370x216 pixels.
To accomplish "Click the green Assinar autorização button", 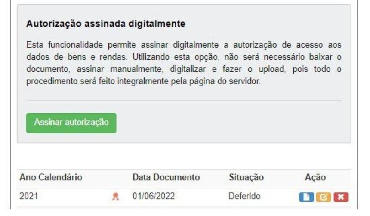I will pos(71,123).
